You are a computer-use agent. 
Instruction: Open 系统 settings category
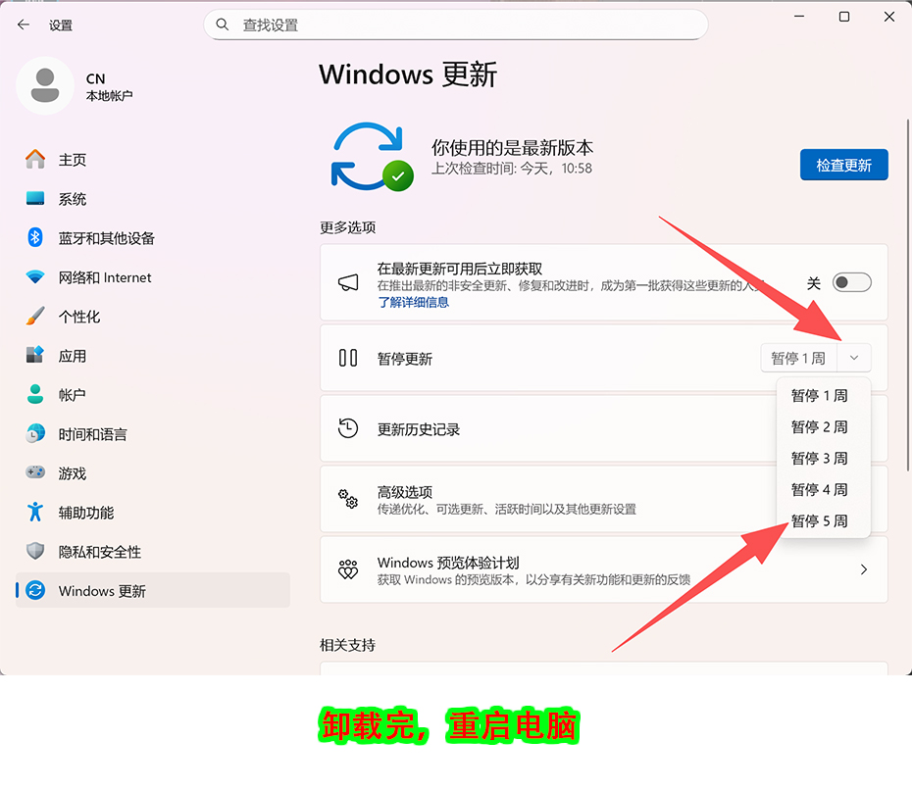pos(152,199)
